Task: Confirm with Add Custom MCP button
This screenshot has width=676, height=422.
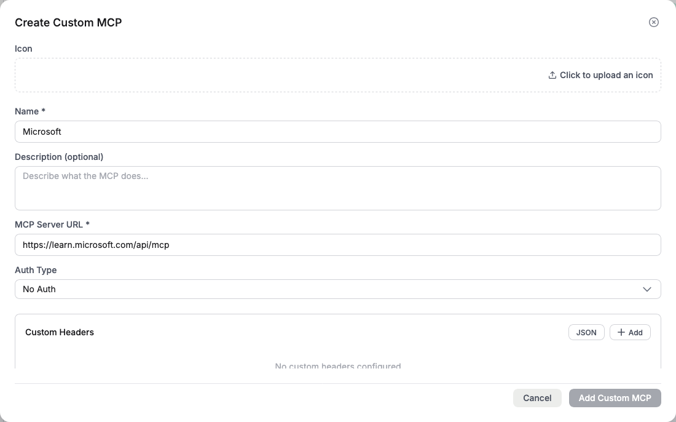Action: click(615, 398)
